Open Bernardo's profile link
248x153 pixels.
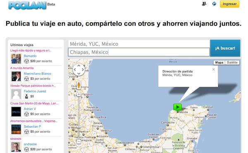tap(30, 56)
